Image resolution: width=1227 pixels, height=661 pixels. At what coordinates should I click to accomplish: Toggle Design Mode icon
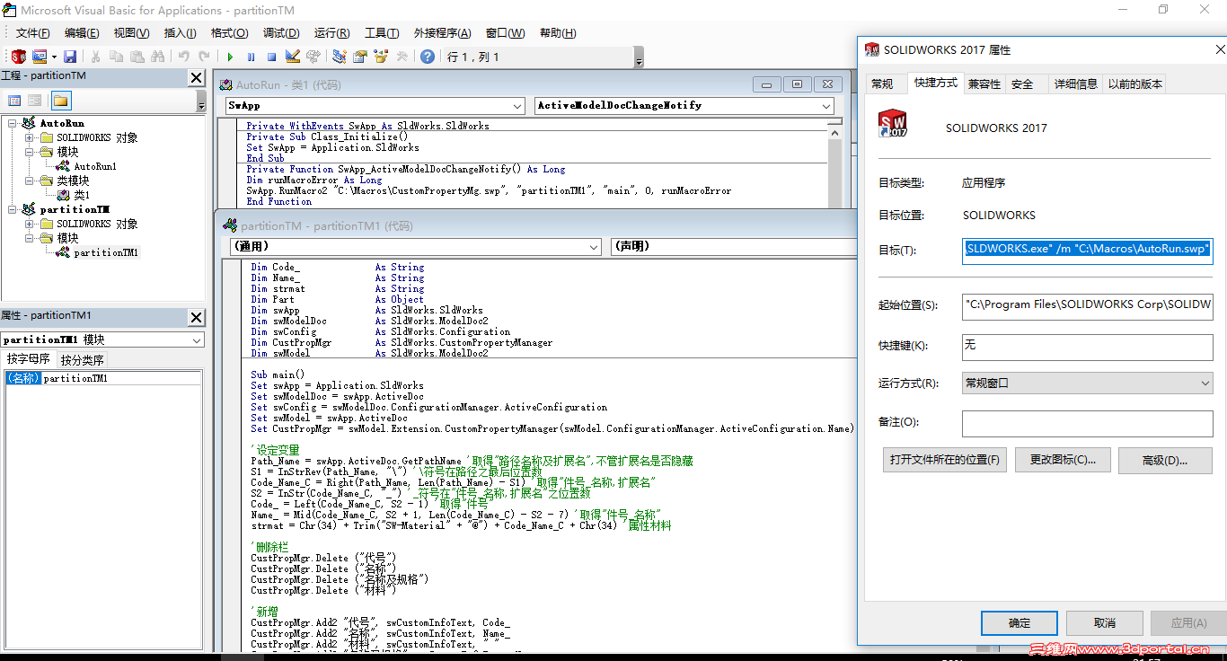[292, 57]
